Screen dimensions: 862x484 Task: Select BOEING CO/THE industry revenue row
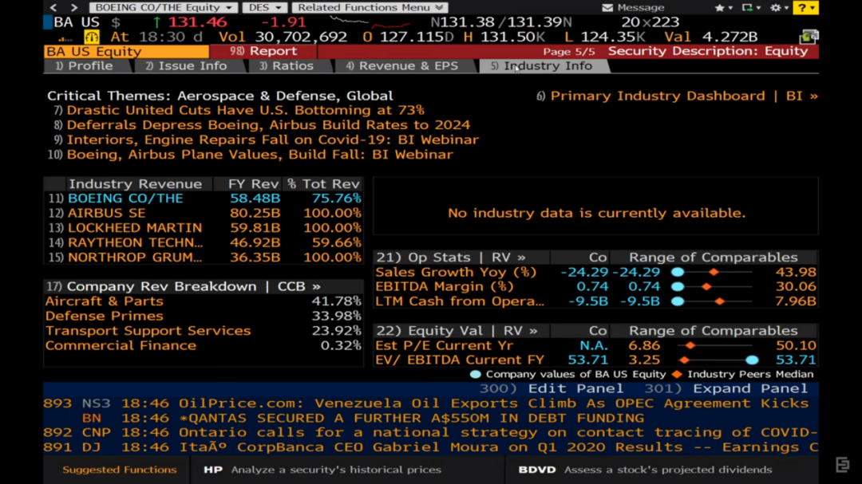coord(204,199)
